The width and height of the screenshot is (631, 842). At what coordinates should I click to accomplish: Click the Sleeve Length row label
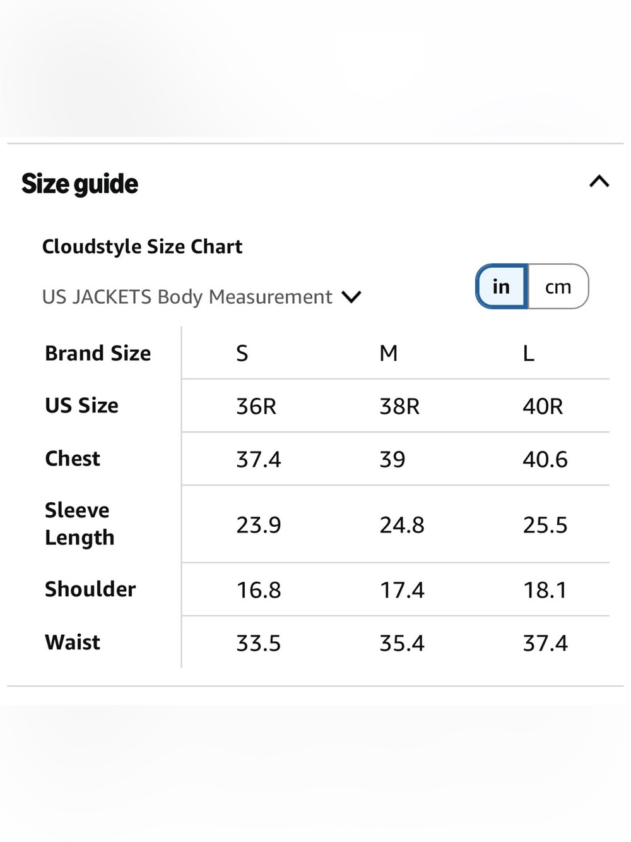(x=80, y=524)
